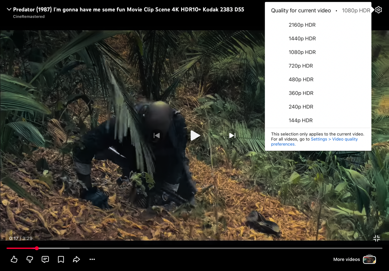Viewport: 389px width, 271px height.
Task: Open the More videos thumbnail
Action: point(369,259)
